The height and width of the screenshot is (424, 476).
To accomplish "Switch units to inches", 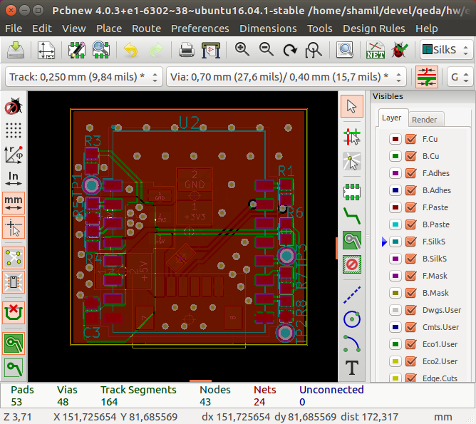I will coord(14,179).
